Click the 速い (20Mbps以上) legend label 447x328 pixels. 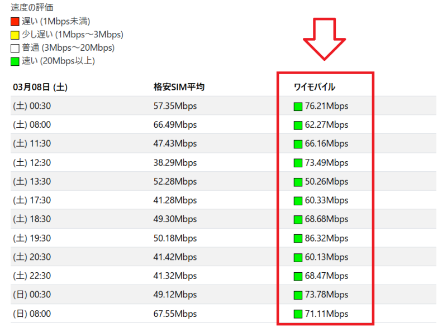coord(58,61)
